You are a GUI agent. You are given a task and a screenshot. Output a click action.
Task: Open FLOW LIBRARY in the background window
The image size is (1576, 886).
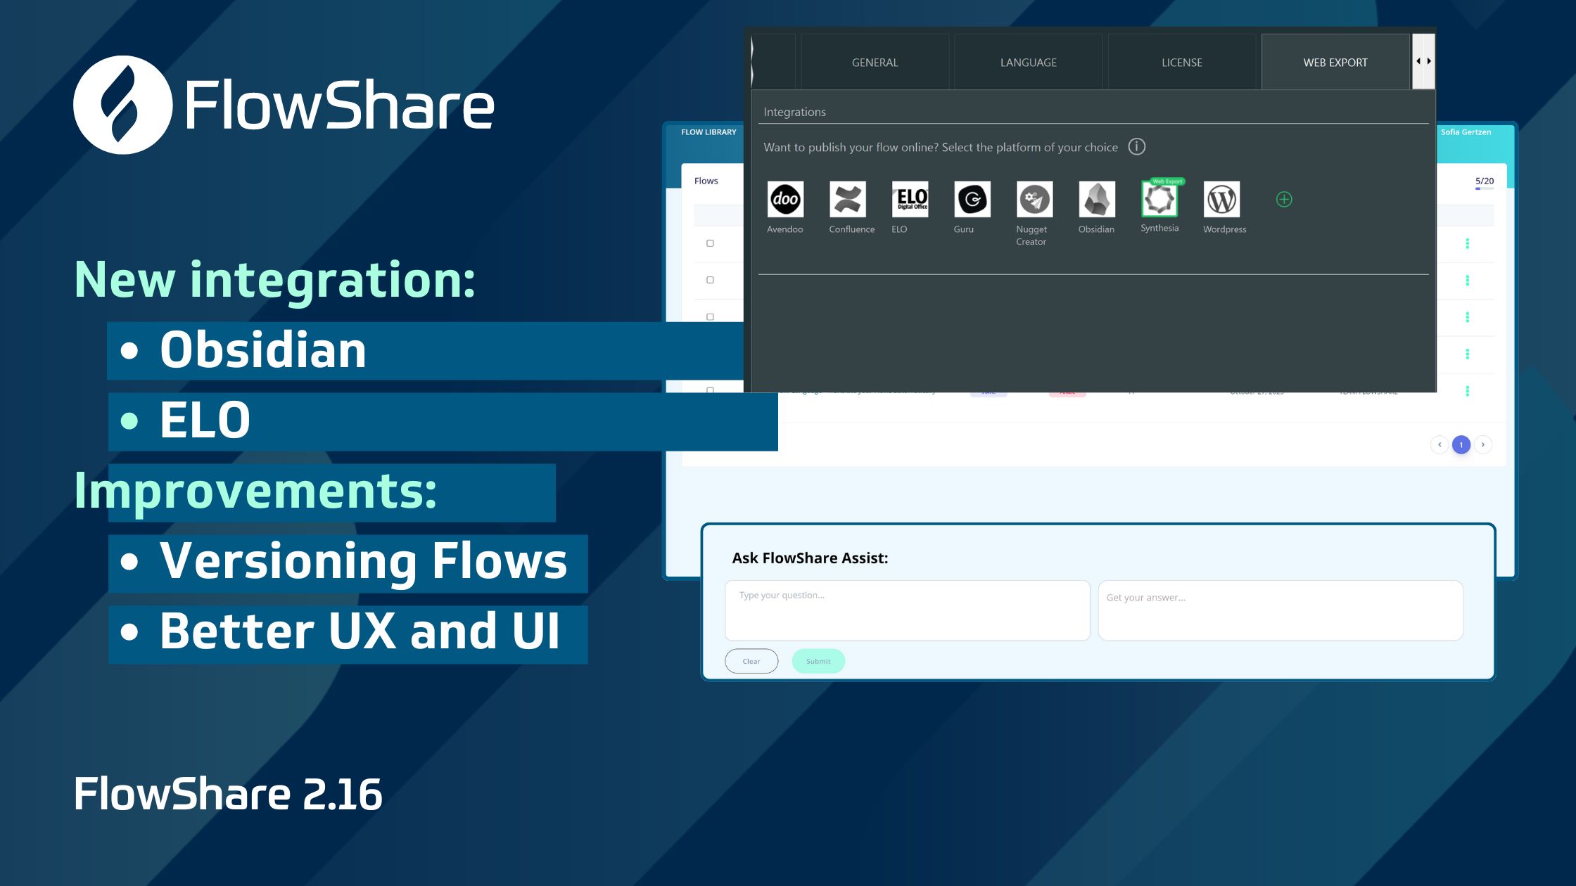pyautogui.click(x=708, y=132)
